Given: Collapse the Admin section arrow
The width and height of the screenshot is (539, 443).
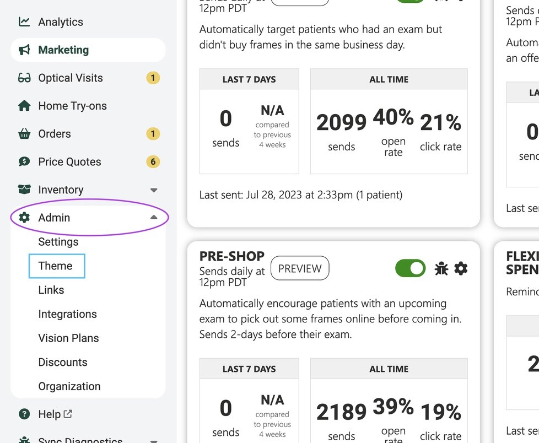Looking at the screenshot, I should [x=154, y=217].
